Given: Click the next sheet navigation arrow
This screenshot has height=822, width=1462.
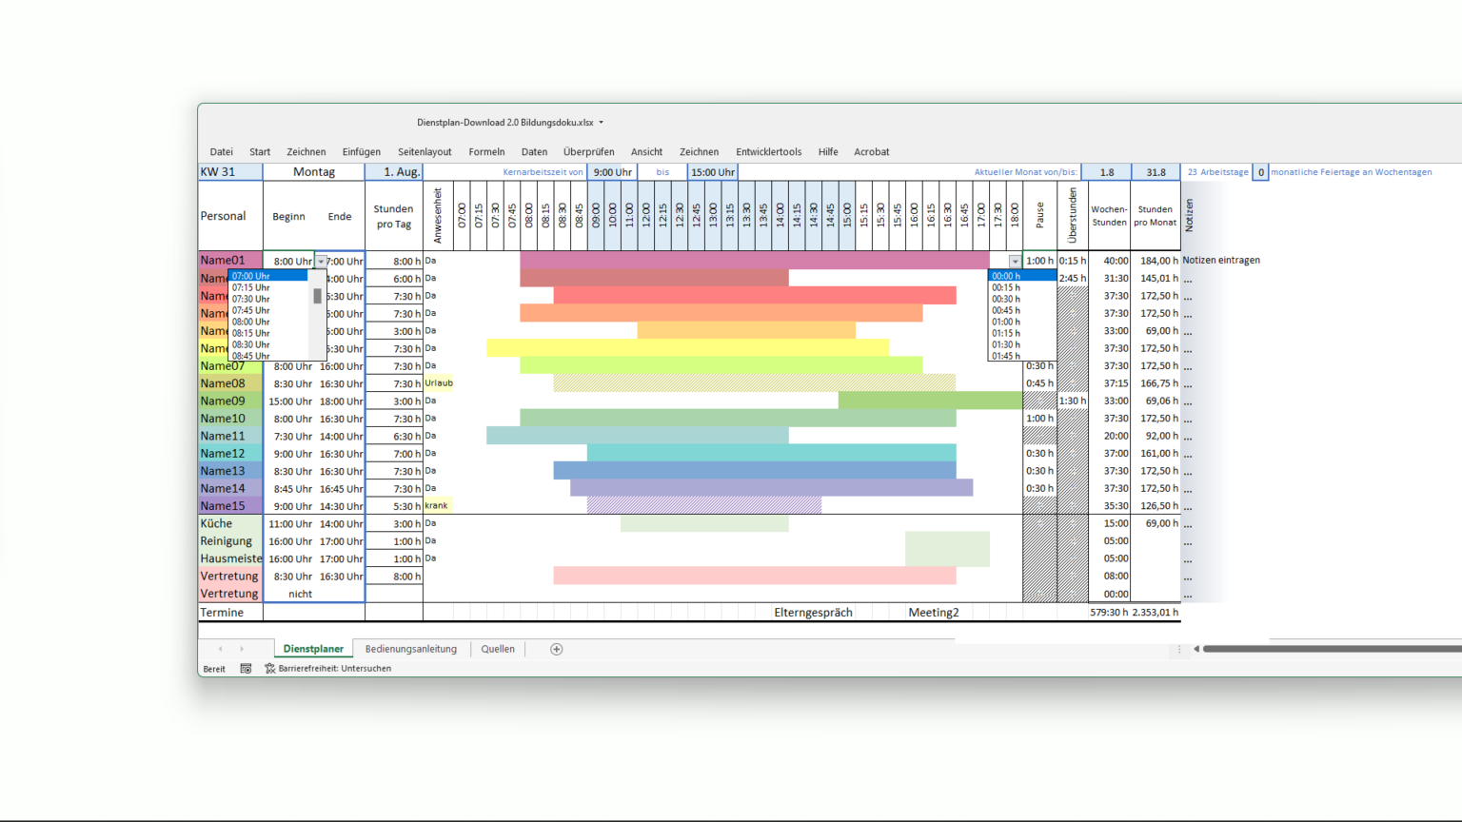Looking at the screenshot, I should (242, 649).
